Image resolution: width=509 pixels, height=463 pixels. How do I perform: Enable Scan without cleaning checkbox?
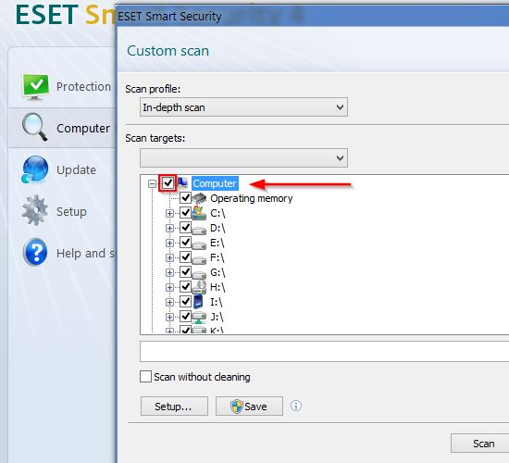pos(145,377)
